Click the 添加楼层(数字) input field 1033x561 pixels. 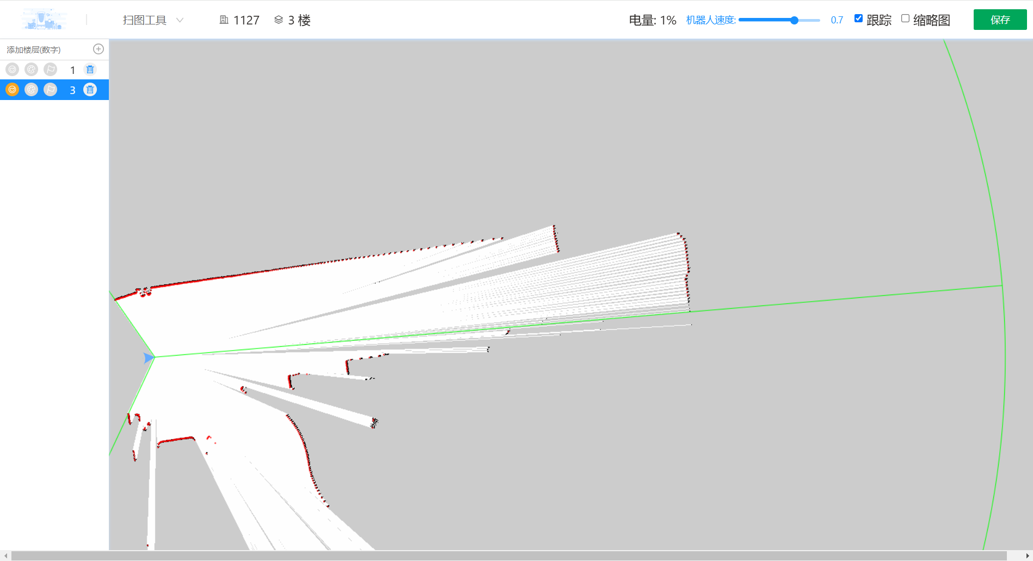[46, 49]
